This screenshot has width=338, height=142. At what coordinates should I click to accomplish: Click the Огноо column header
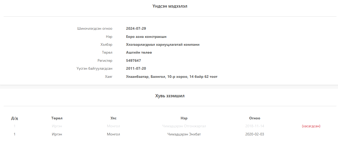[254, 118]
